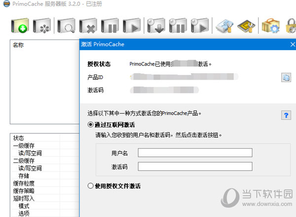
Task: Click the 用户名 input field
Action: pyautogui.click(x=195, y=153)
